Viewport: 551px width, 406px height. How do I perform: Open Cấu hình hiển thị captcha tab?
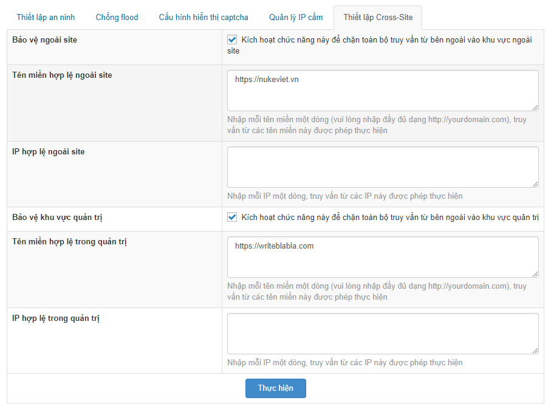tap(204, 17)
